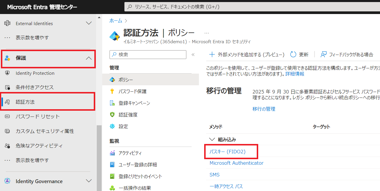Image resolution: width=380 pixels, height=191 pixels.
Task: Click the パスワード保護 key icon
Action: [112, 91]
